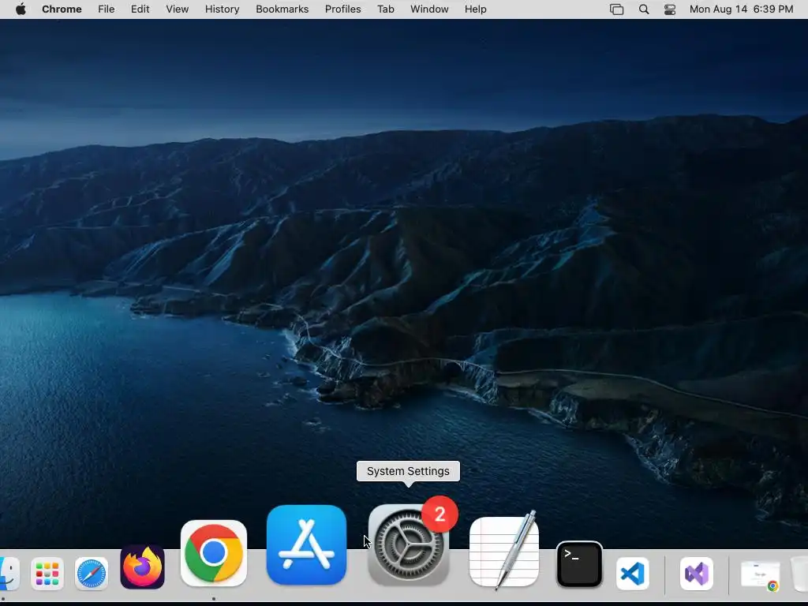Click the Stage Manager icon in menu bar
Screen dimensions: 808x606
pos(616,9)
